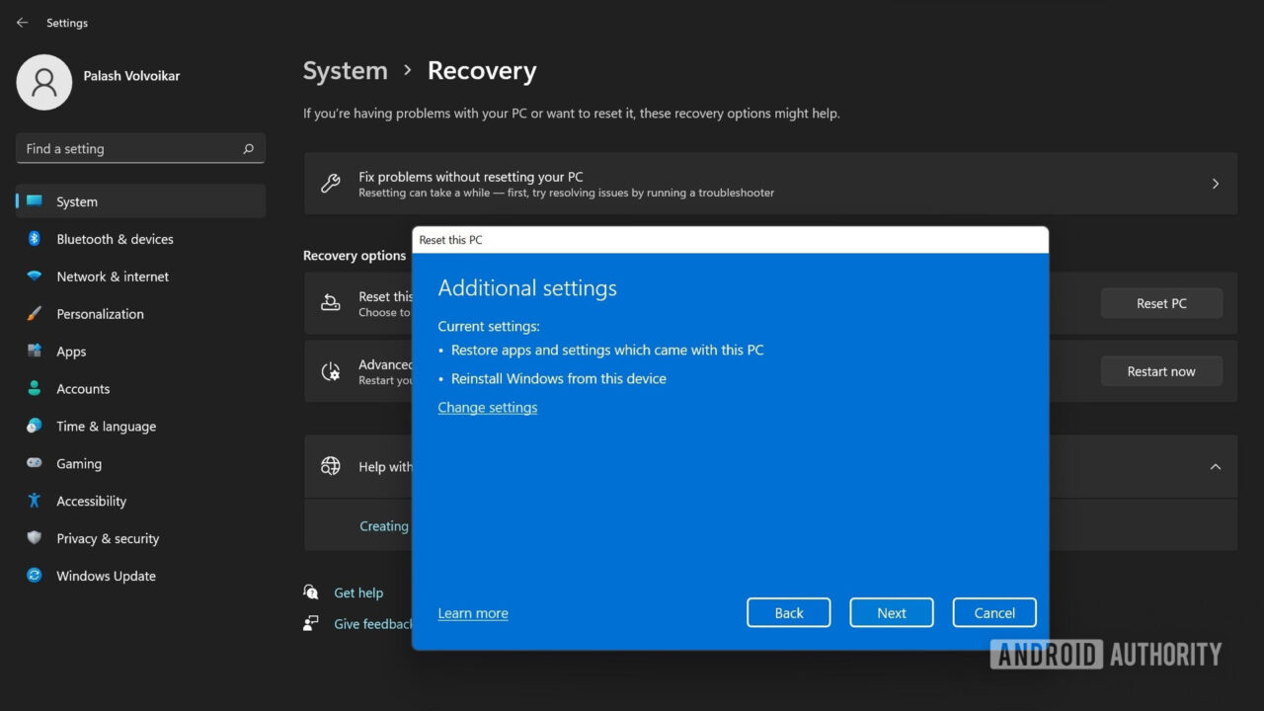Expand the Fix problems troubleshooter row
Image resolution: width=1264 pixels, height=711 pixels.
(x=1216, y=184)
